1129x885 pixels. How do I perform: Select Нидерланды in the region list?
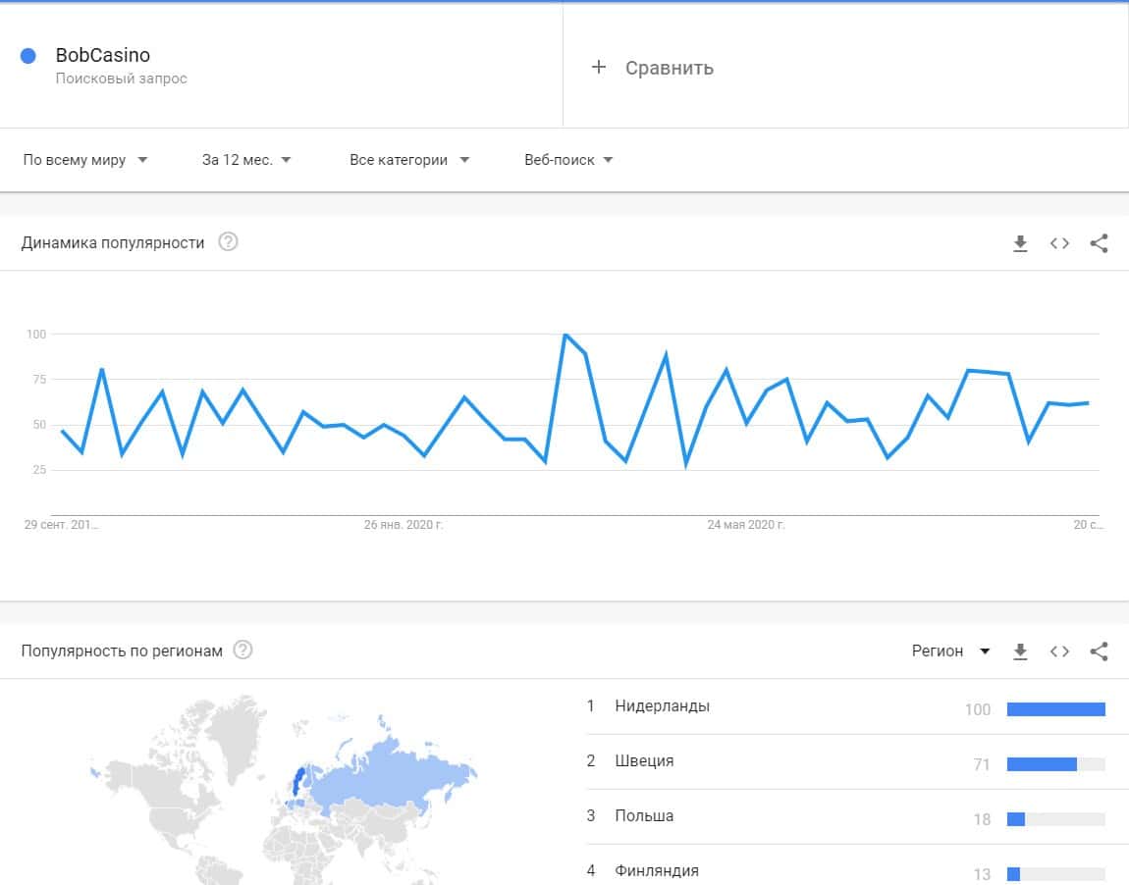(x=662, y=705)
